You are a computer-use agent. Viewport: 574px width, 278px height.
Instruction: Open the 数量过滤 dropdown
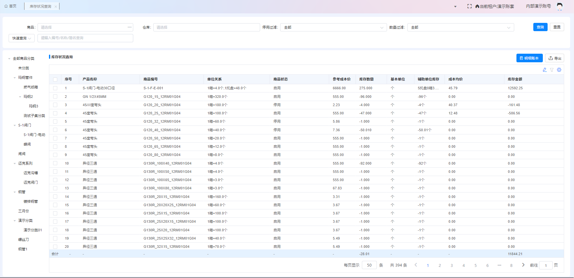(x=460, y=28)
